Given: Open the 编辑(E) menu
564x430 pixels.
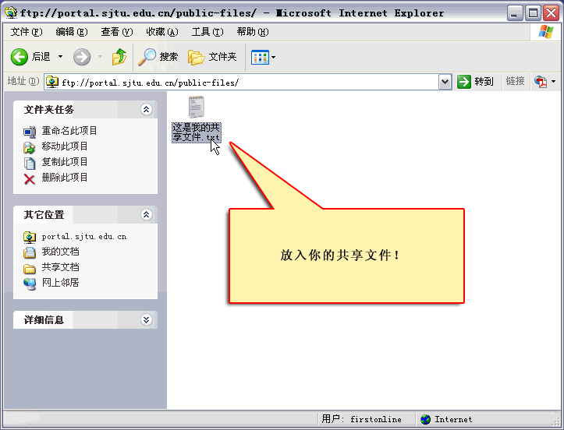Looking at the screenshot, I should [72, 32].
